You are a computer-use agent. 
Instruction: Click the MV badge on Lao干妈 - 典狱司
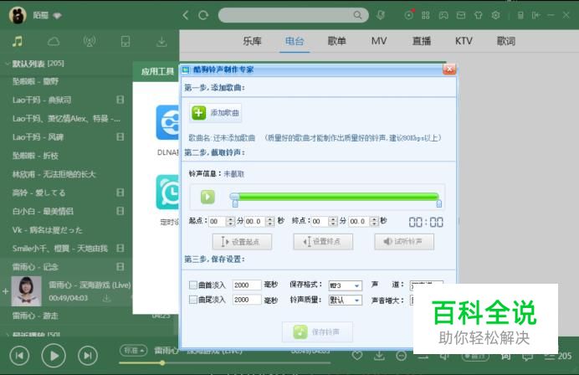tap(120, 100)
